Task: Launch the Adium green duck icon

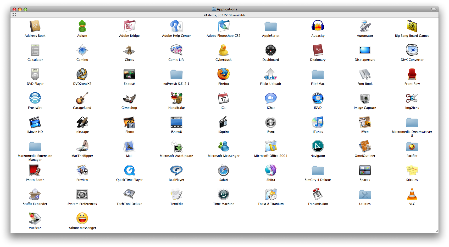Action: pos(82,26)
